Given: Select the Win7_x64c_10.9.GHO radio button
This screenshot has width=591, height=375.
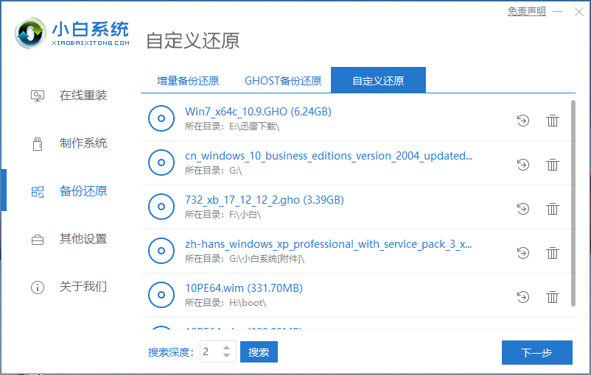Looking at the screenshot, I should click(x=161, y=118).
